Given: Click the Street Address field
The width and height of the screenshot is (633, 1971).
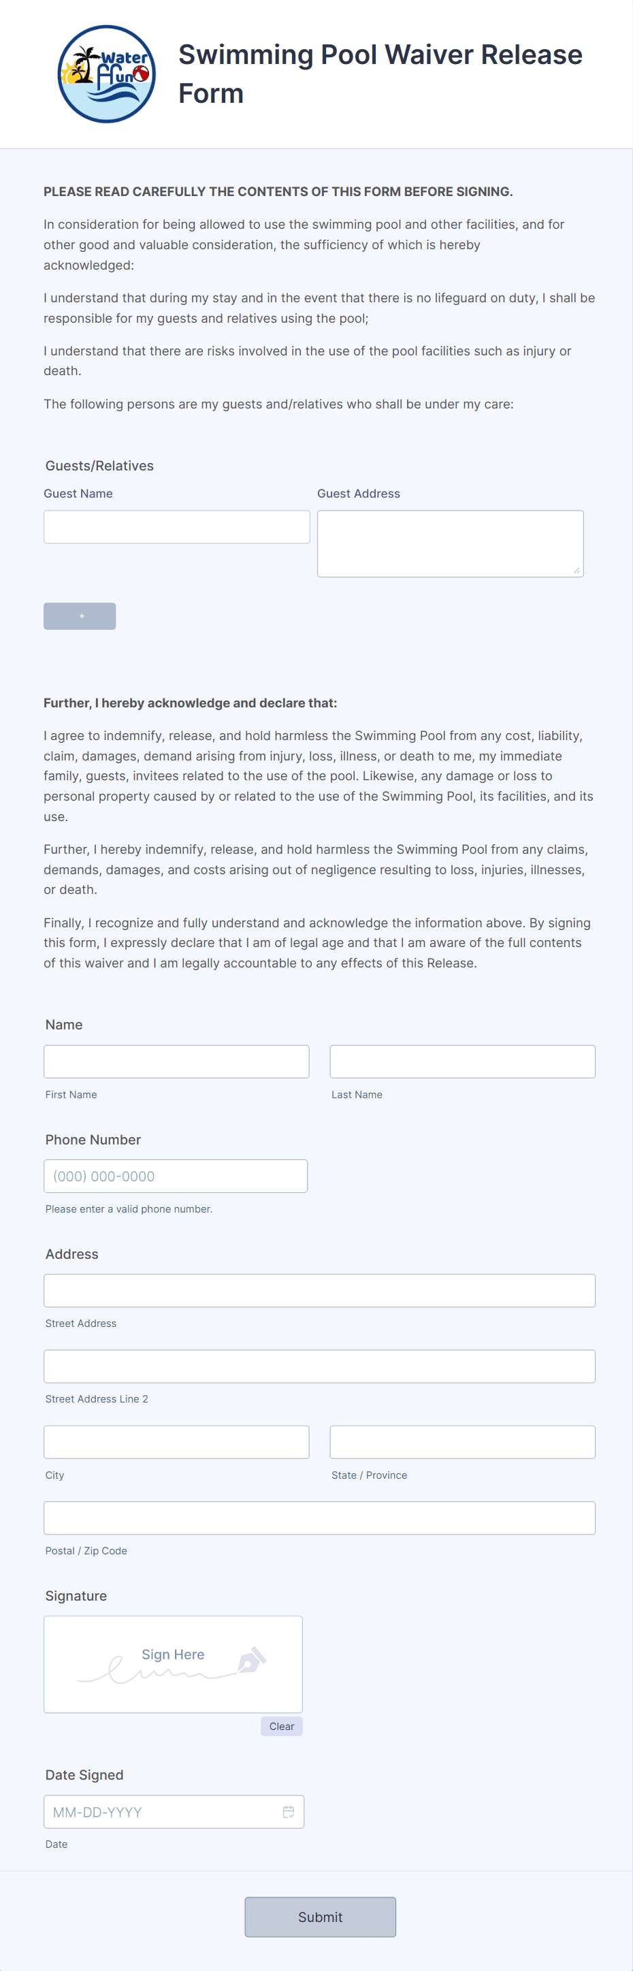Looking at the screenshot, I should pyautogui.click(x=319, y=1290).
